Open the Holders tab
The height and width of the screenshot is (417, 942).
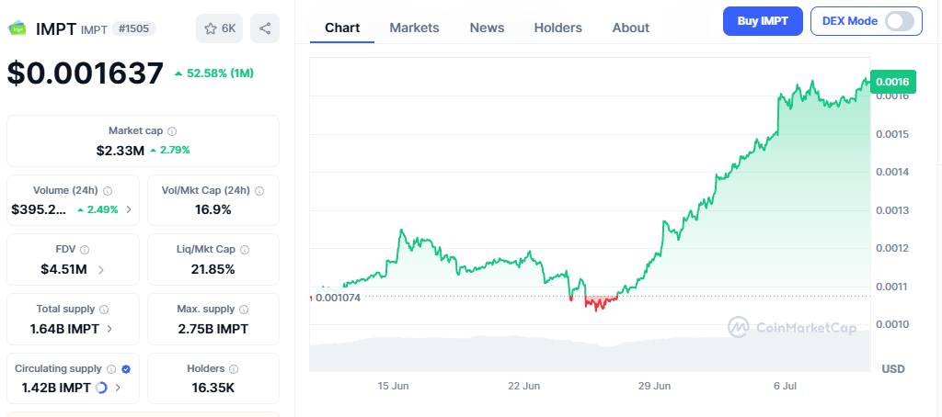point(558,28)
